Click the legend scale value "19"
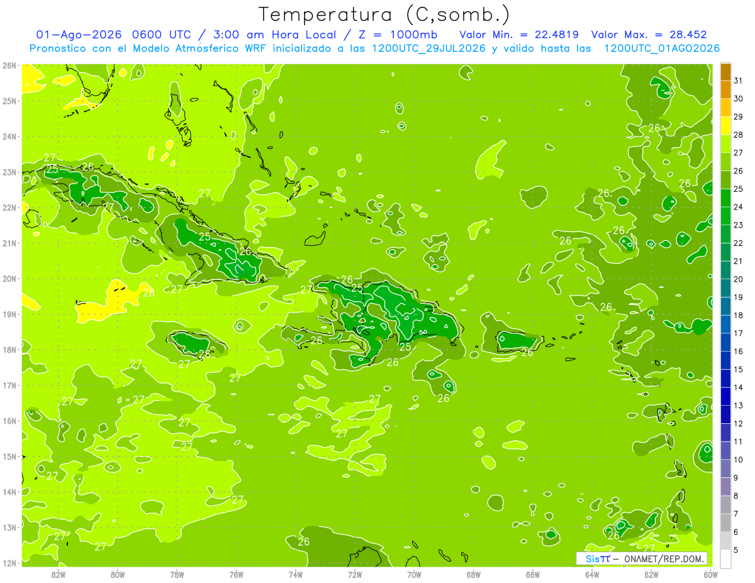The image size is (755, 583). (738, 297)
